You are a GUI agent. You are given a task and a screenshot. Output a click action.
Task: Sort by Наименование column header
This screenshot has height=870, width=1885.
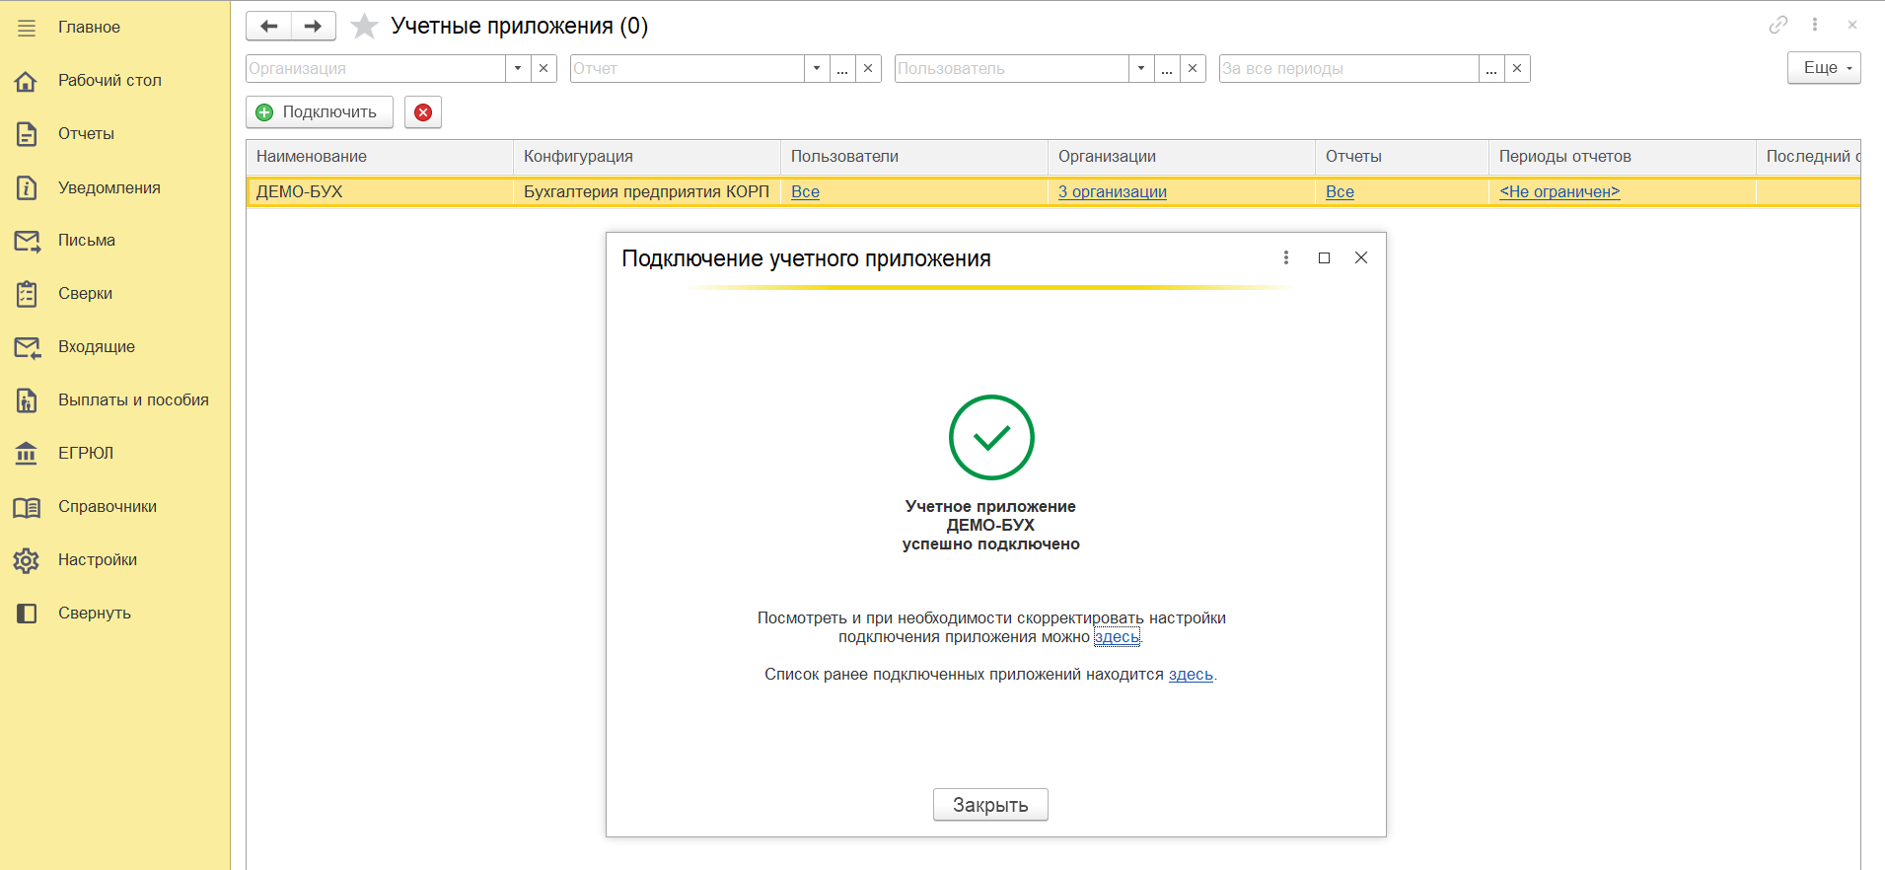point(380,157)
